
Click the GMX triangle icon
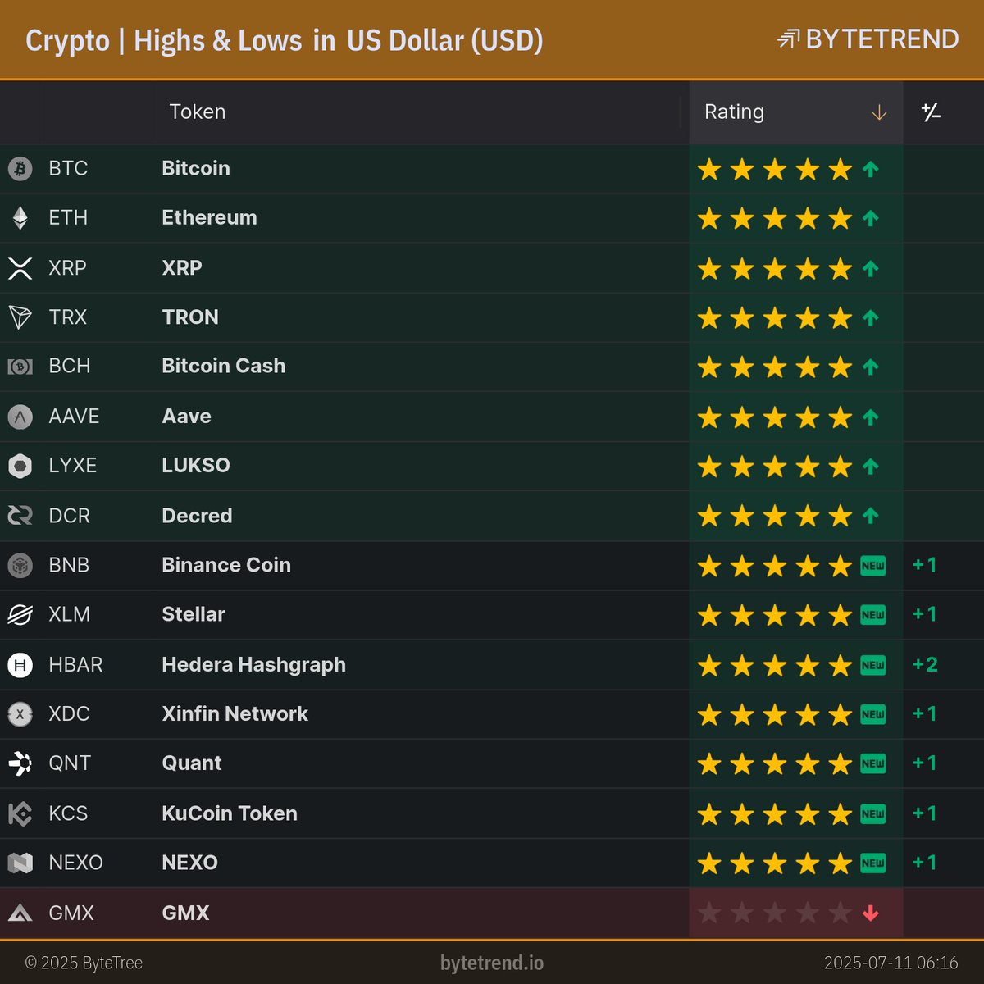(20, 913)
